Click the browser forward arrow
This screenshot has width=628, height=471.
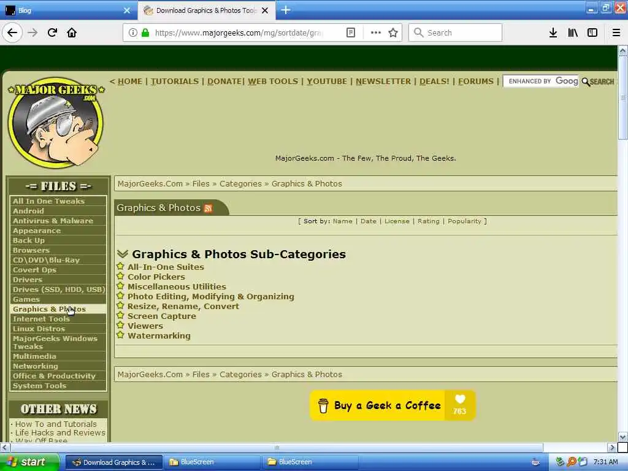[x=33, y=33]
